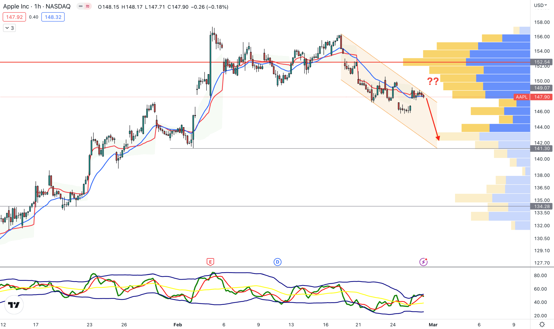Select the 134.28 price level label
The width and height of the screenshot is (554, 329).
click(x=542, y=206)
